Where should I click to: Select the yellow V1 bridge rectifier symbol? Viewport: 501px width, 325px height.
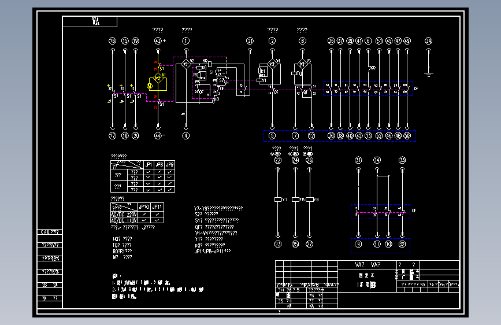pos(158,77)
